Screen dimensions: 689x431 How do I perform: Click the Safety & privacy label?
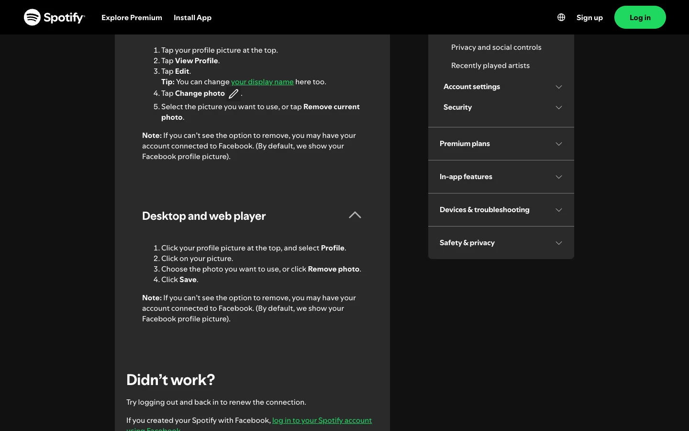click(x=467, y=243)
